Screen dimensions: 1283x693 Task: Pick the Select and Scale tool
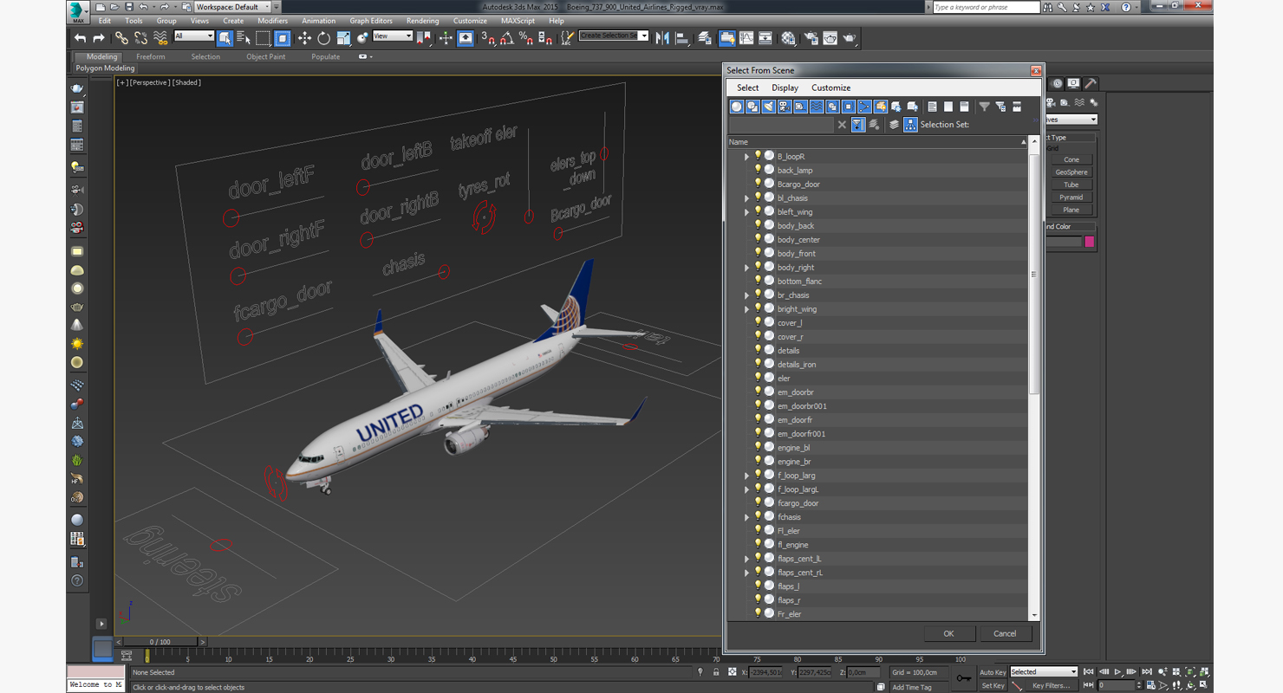pos(343,38)
